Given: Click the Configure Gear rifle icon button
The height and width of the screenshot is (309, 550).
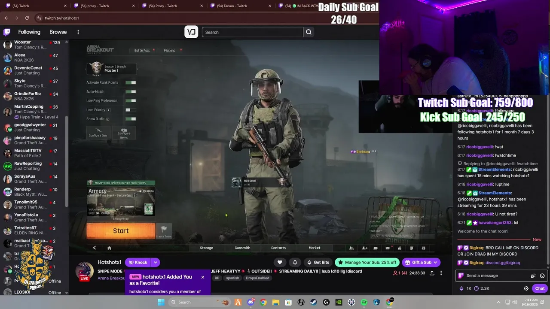Looking at the screenshot, I should (98, 133).
